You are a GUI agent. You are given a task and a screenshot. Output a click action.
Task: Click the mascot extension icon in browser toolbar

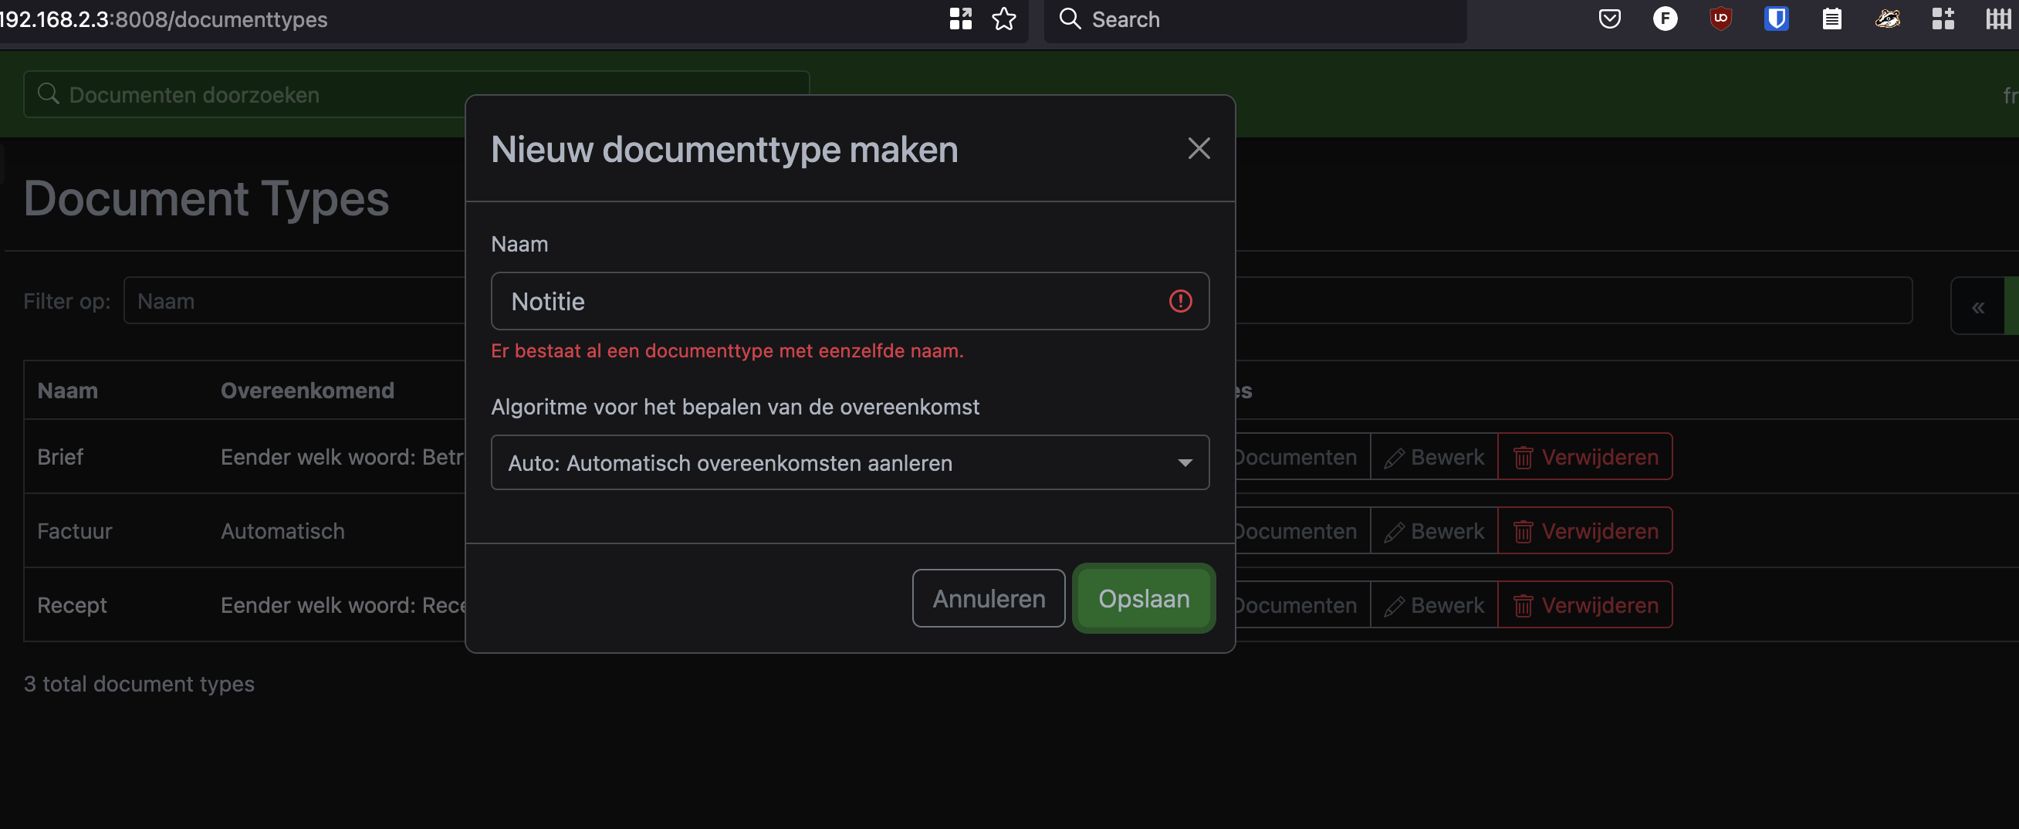pyautogui.click(x=1887, y=19)
